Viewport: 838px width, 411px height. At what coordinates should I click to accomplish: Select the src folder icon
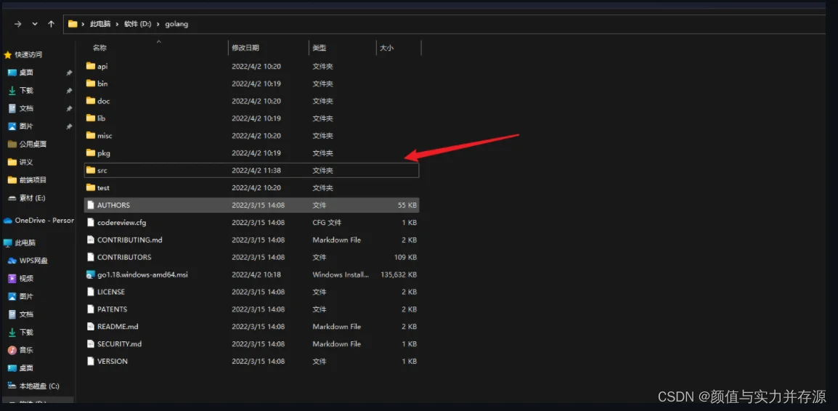tap(90, 171)
